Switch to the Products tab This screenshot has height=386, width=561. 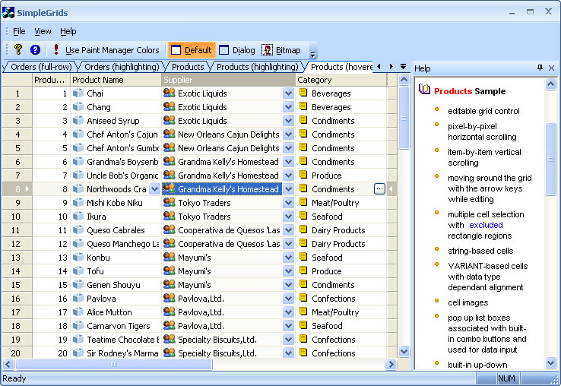pyautogui.click(x=188, y=67)
